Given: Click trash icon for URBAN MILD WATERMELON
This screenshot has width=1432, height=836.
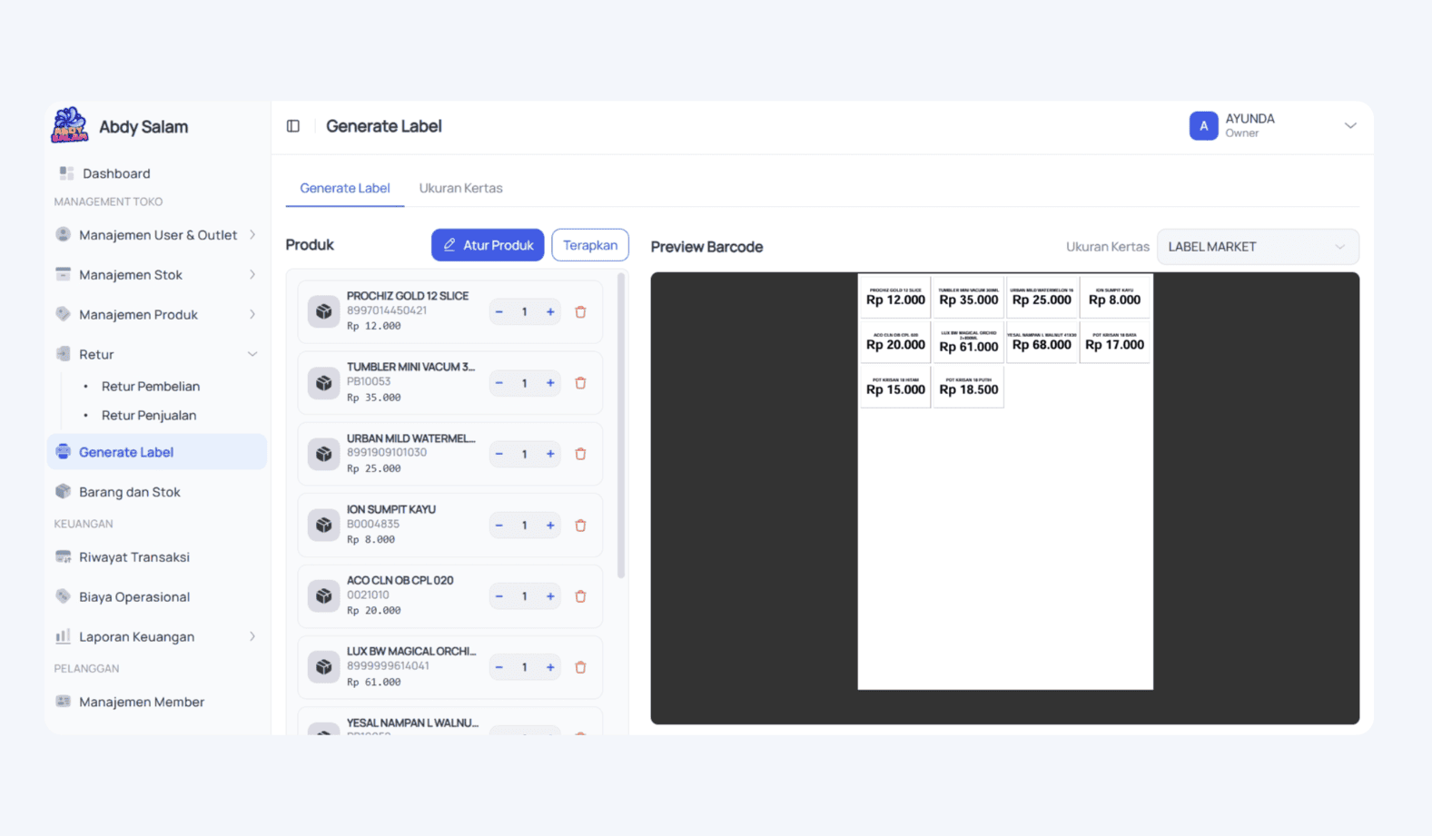Looking at the screenshot, I should click(x=580, y=454).
